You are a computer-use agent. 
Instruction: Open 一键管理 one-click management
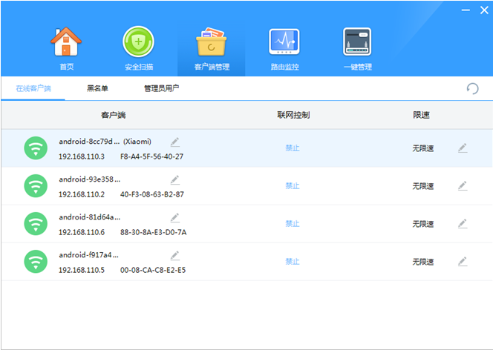pyautogui.click(x=356, y=44)
